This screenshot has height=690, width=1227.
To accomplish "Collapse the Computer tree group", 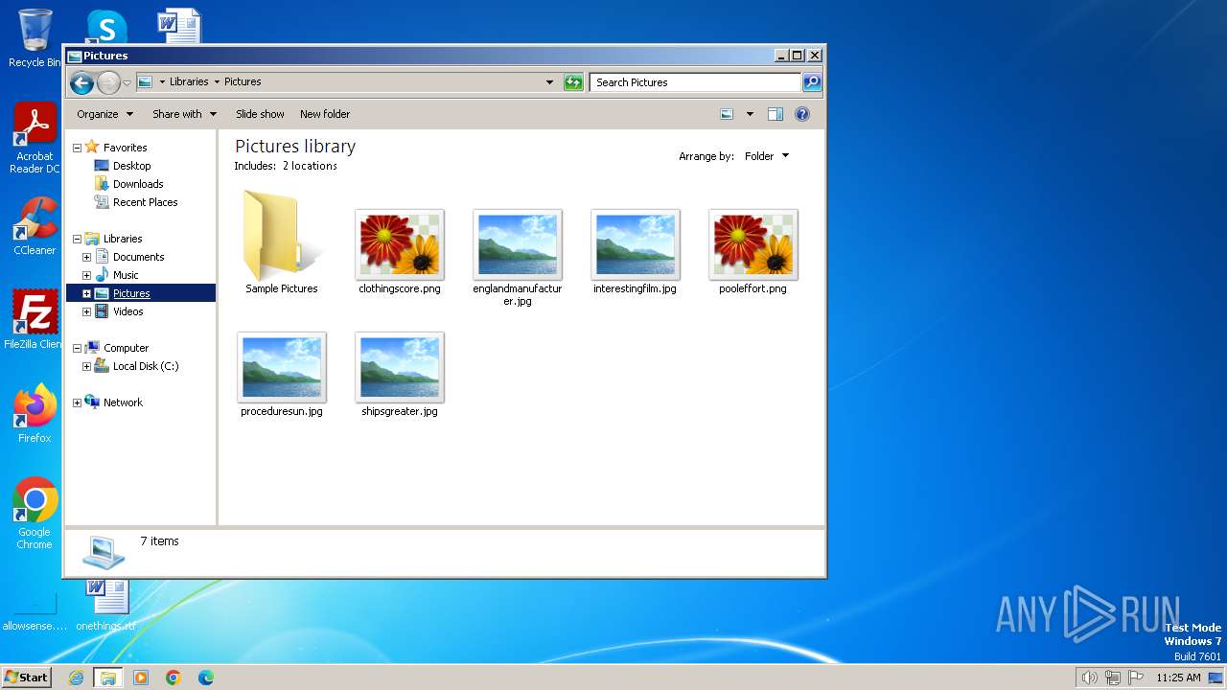I will pyautogui.click(x=78, y=348).
